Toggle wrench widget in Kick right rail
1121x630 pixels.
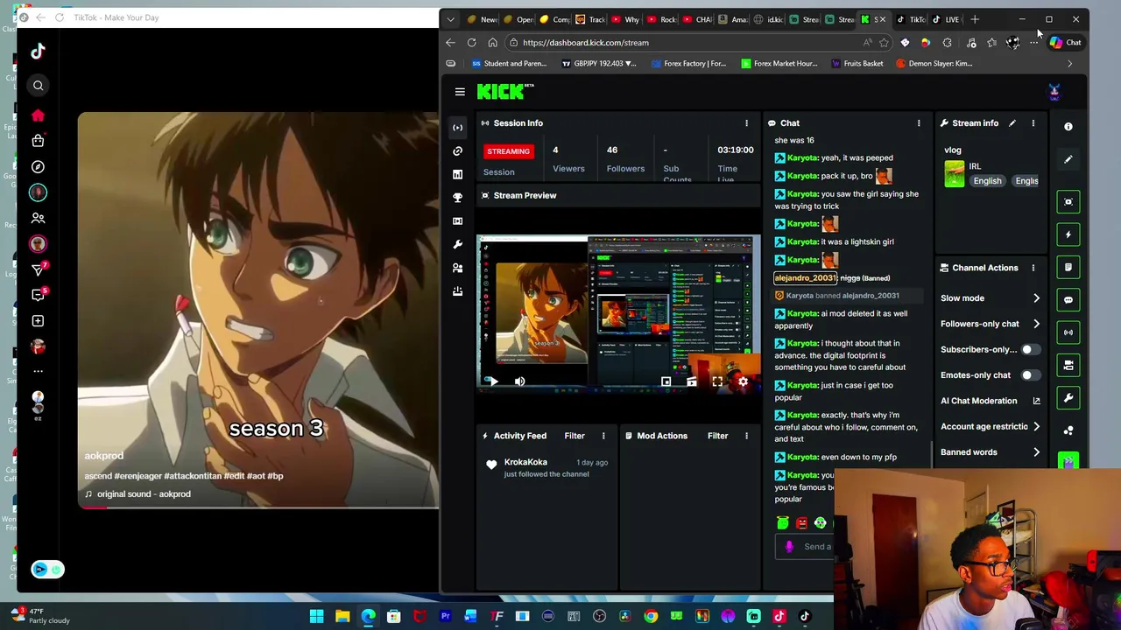(x=1068, y=398)
